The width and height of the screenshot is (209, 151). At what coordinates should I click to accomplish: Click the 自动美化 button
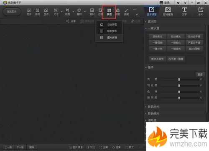click(158, 36)
